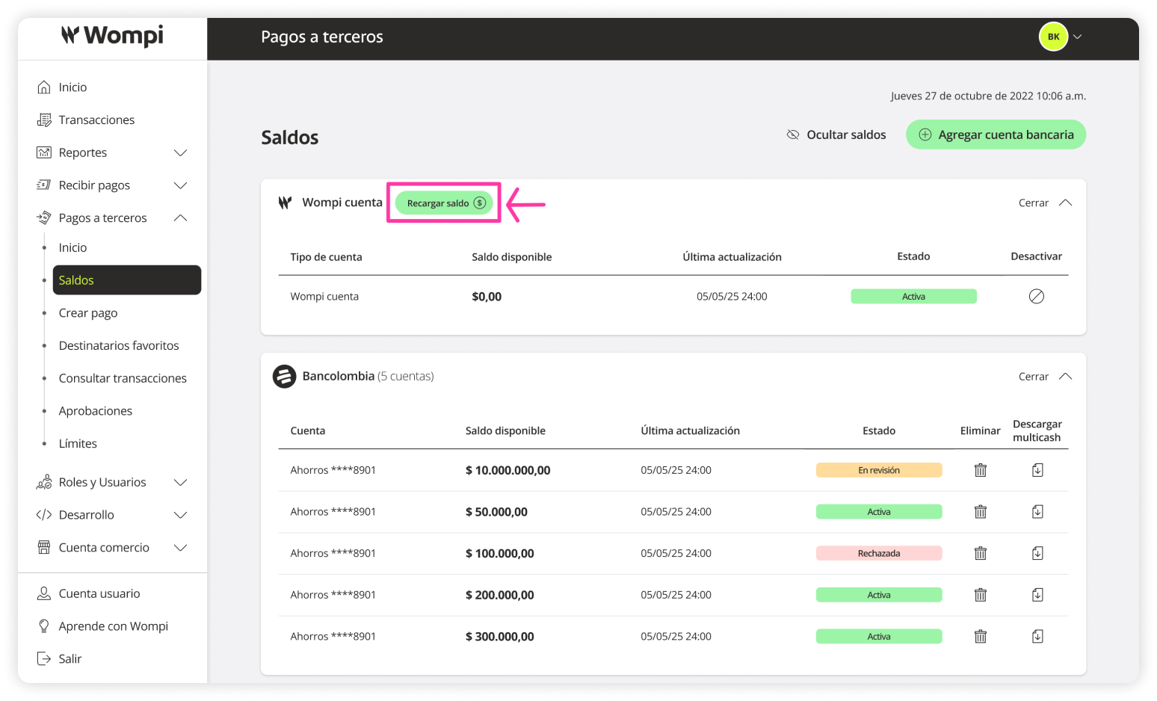1157x701 pixels.
Task: Expand the Desarrollo submenu chevron
Action: pos(180,515)
